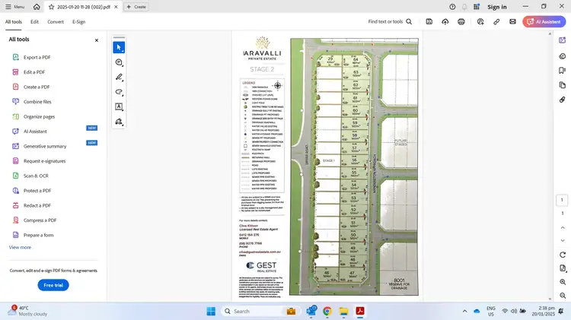
Task: Zoom in with the plus magnifier
Action: pyautogui.click(x=563, y=282)
